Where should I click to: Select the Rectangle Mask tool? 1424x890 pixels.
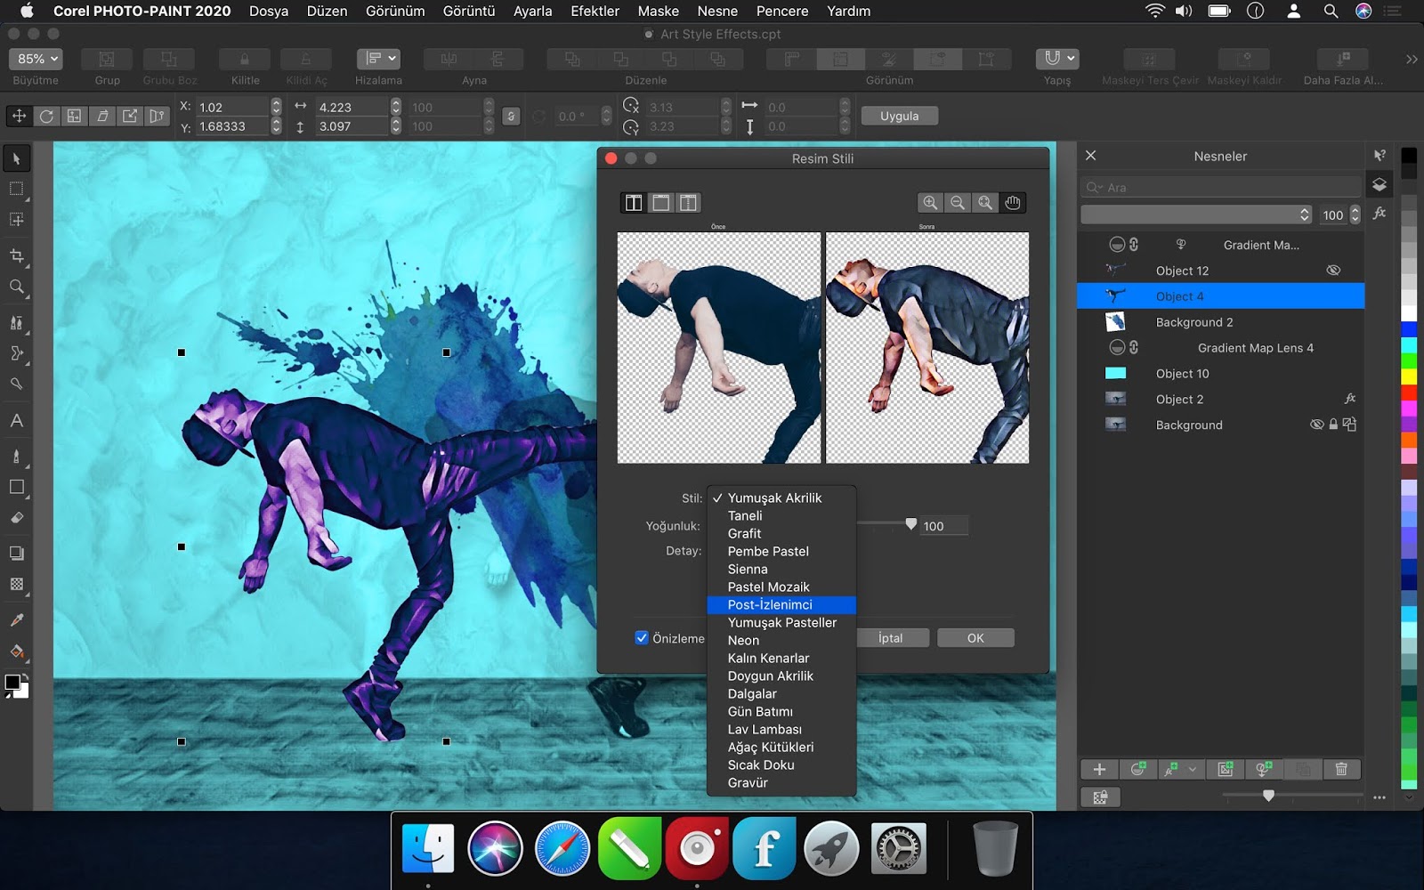click(x=16, y=189)
